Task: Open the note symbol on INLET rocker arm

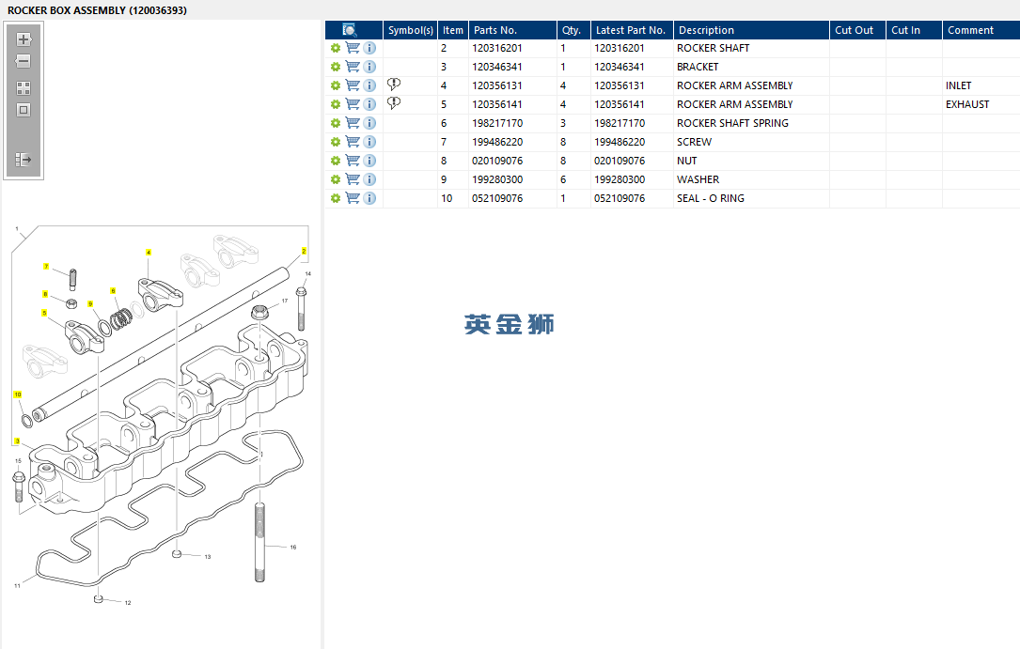Action: coord(394,85)
